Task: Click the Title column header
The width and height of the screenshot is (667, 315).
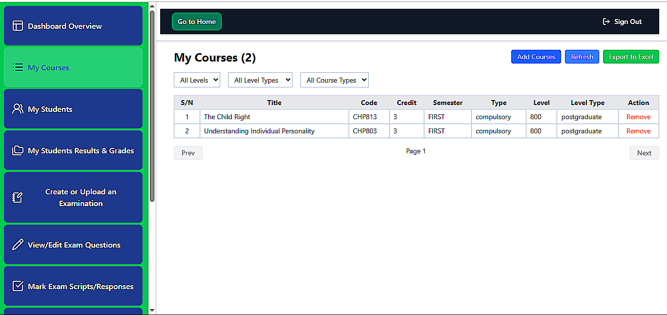Action: tap(274, 103)
